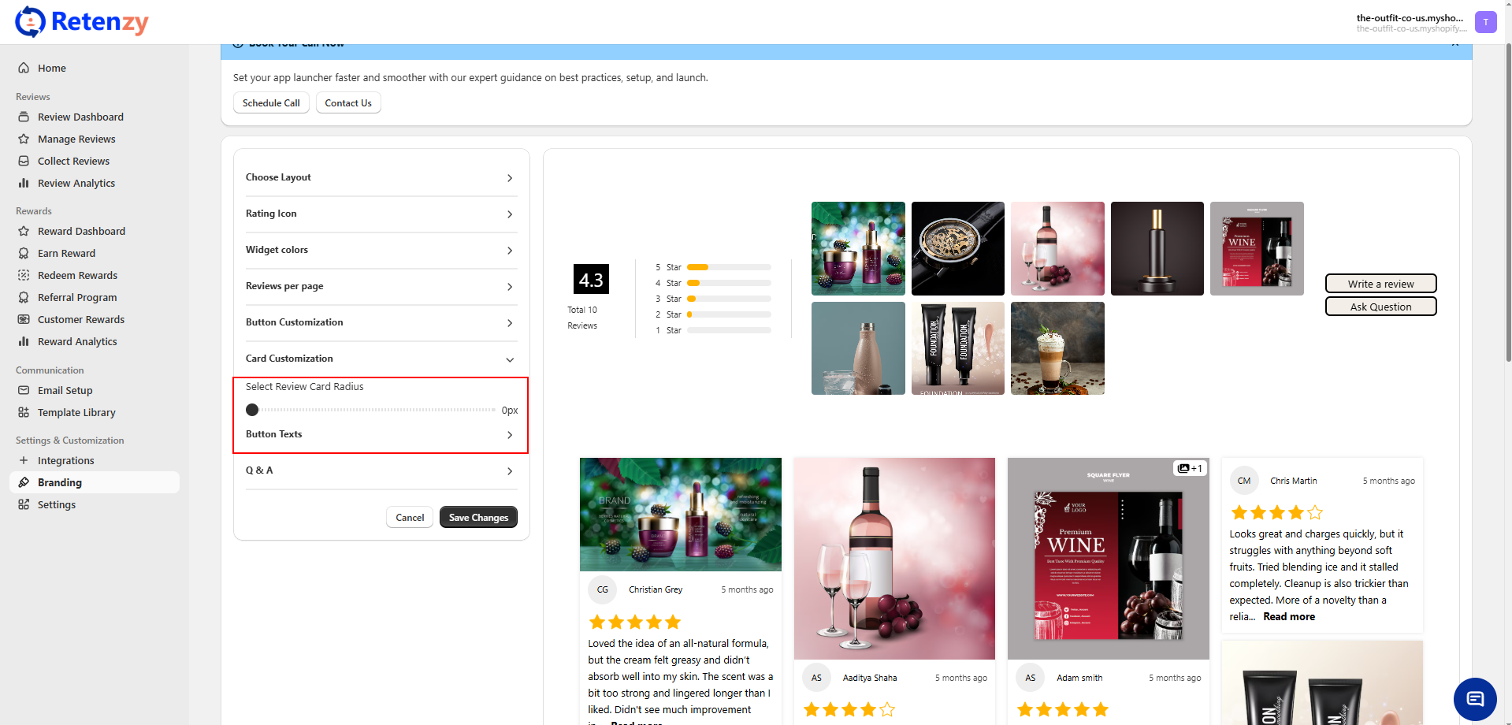Click the Retenzy logo
Image resolution: width=1512 pixels, height=725 pixels.
tap(82, 22)
